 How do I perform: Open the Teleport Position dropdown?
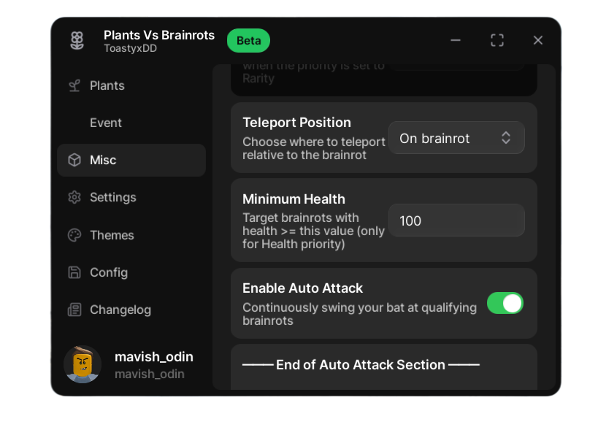tap(456, 138)
